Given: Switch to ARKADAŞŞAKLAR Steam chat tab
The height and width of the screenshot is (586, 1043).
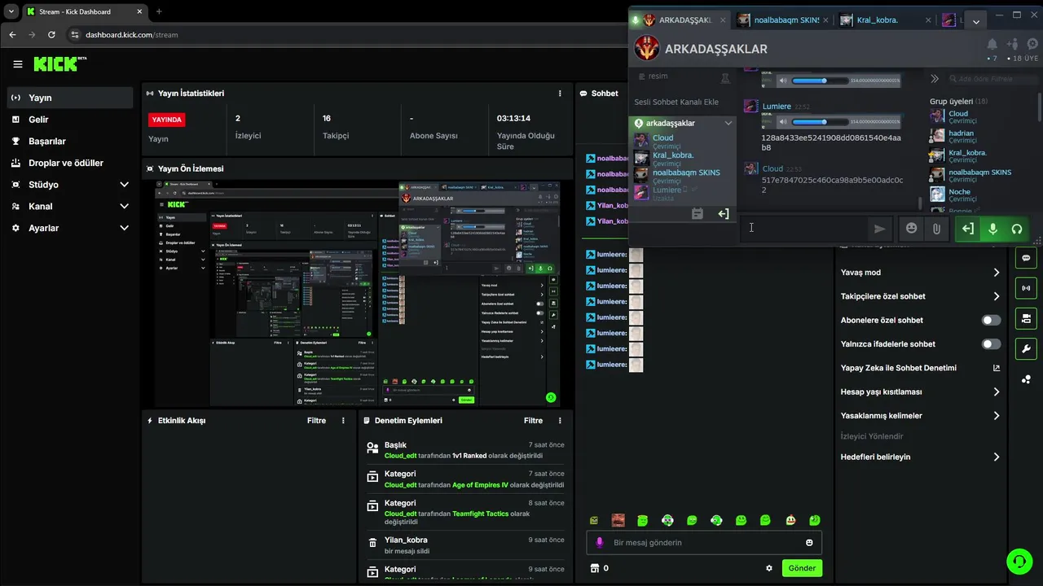Looking at the screenshot, I should coord(678,20).
